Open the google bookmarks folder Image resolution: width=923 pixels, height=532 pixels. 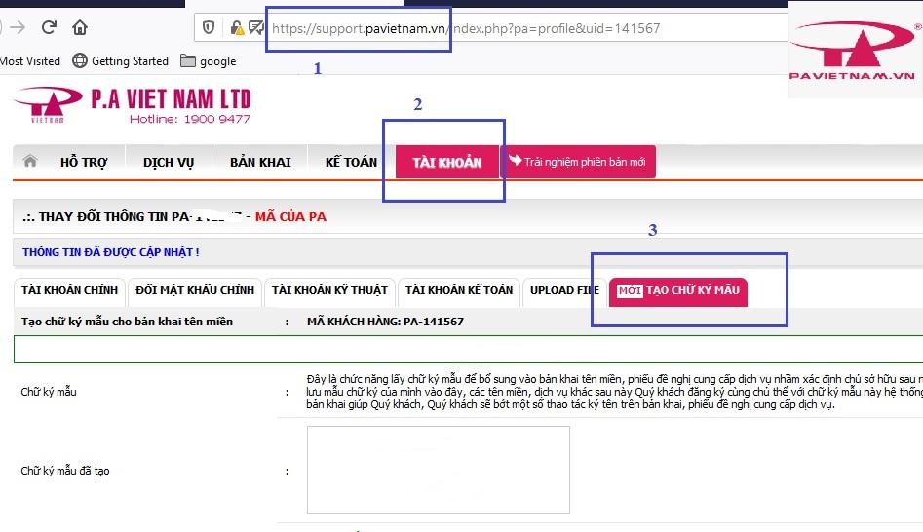coord(208,60)
